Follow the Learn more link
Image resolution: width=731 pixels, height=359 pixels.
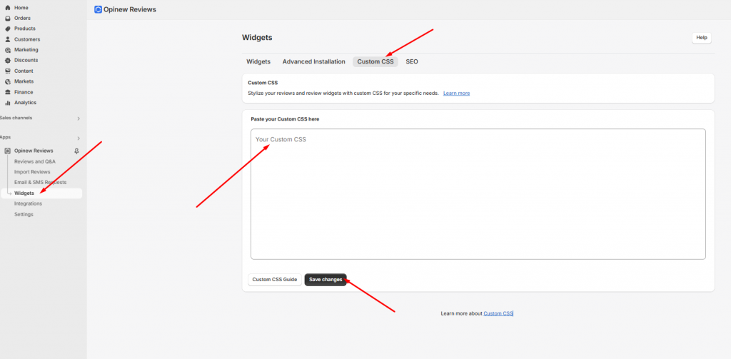456,93
